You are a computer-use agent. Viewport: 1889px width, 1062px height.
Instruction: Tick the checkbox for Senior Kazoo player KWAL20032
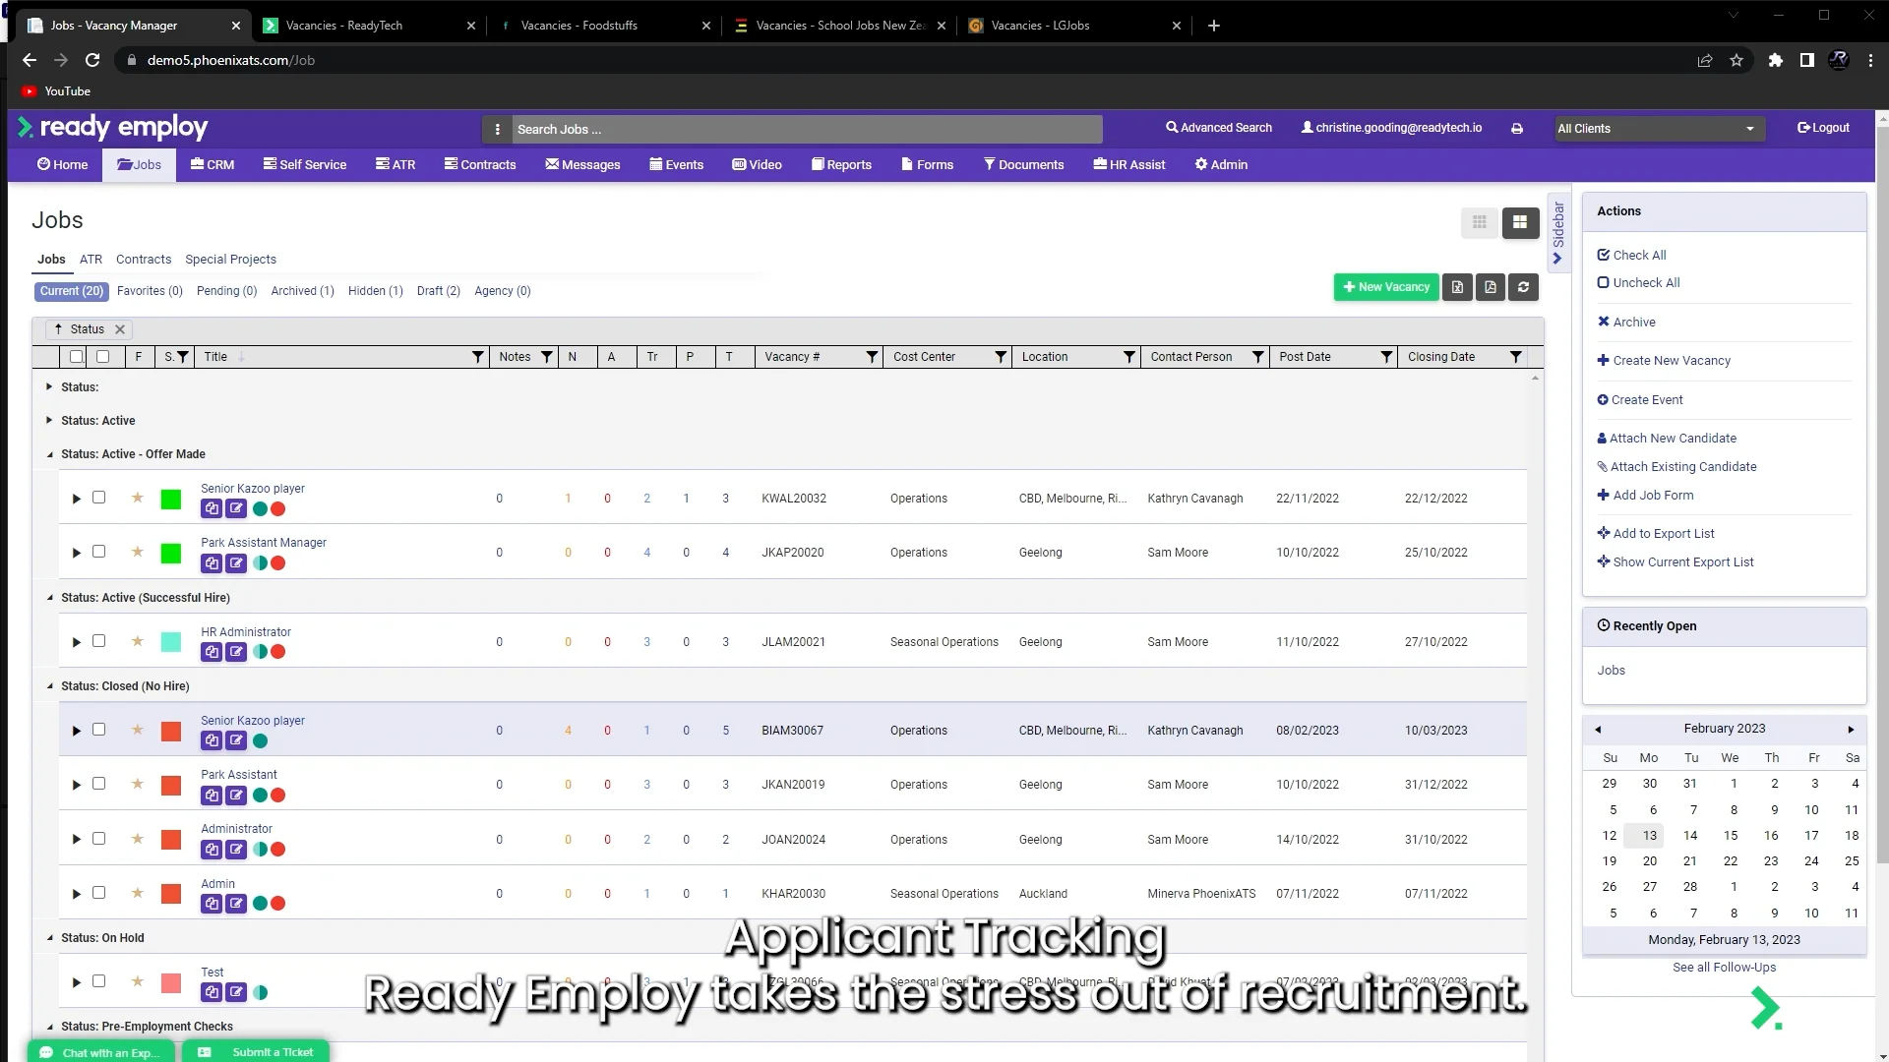click(98, 498)
